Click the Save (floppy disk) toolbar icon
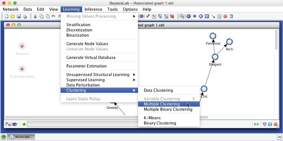 click(19, 16)
